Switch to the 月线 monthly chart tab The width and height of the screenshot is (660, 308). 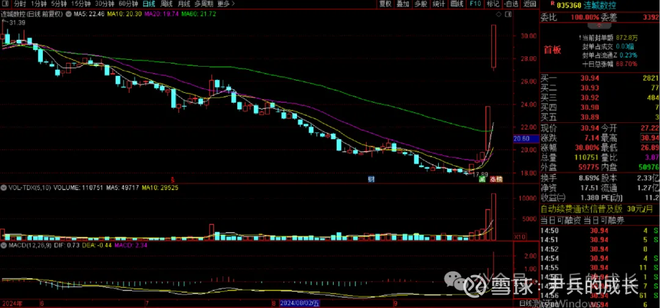tap(183, 4)
